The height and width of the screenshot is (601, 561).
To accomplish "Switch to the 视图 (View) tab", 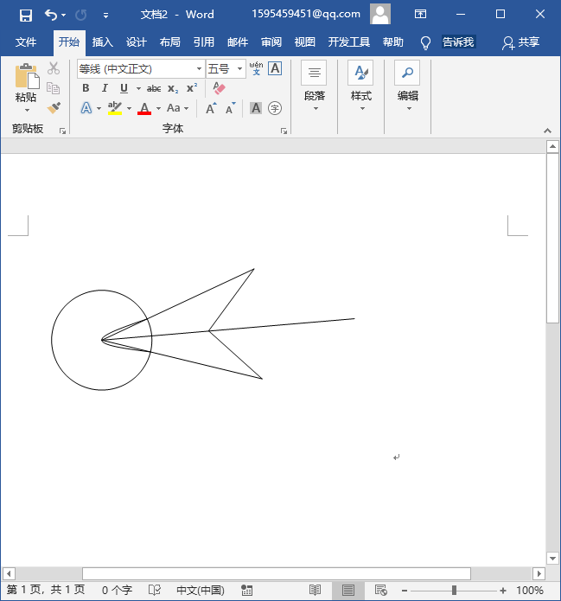I will (304, 42).
